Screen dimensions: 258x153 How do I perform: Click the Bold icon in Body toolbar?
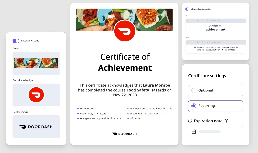point(188,43)
